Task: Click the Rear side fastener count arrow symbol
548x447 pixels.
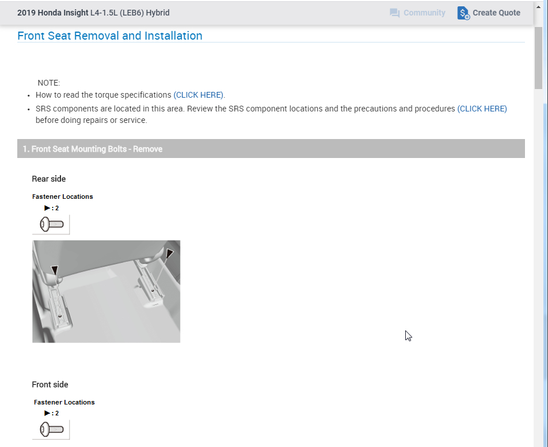Action: pos(47,208)
